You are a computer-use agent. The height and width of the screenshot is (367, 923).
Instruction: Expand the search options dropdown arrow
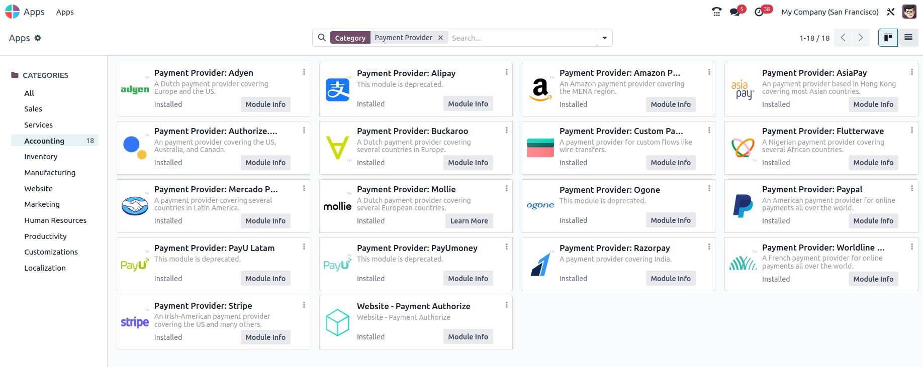click(x=604, y=38)
